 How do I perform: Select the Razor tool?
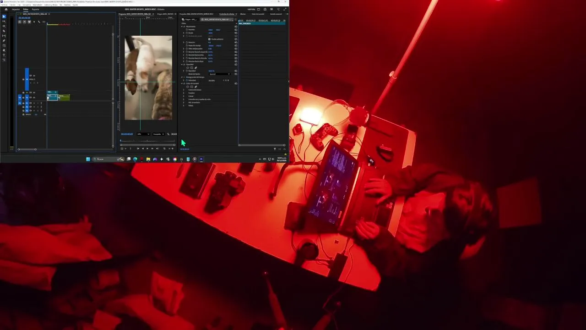[x=4, y=31]
